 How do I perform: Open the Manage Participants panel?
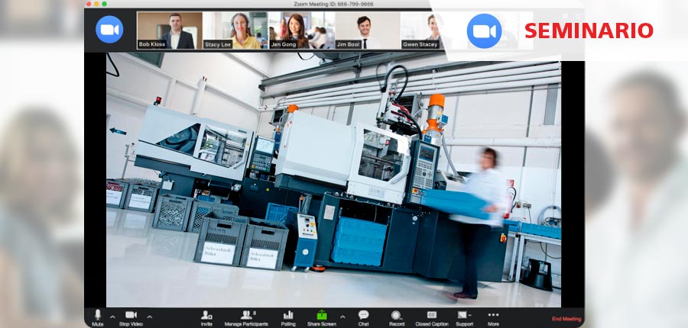[x=245, y=315]
